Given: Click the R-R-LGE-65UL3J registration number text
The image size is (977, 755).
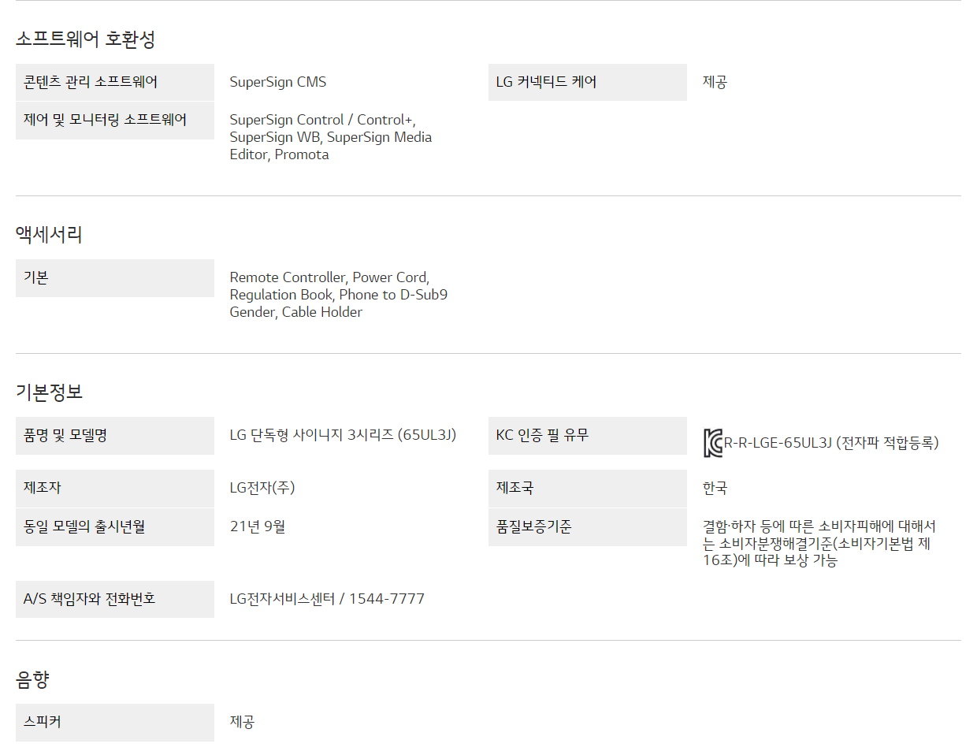Looking at the screenshot, I should tap(831, 443).
